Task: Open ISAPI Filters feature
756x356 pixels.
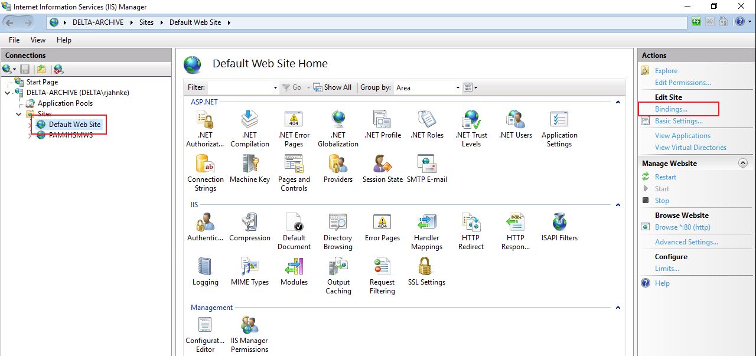Action: coord(559,227)
